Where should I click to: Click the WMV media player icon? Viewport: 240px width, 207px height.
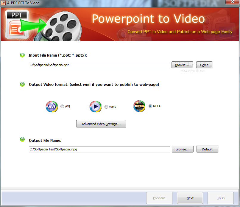click(x=96, y=106)
